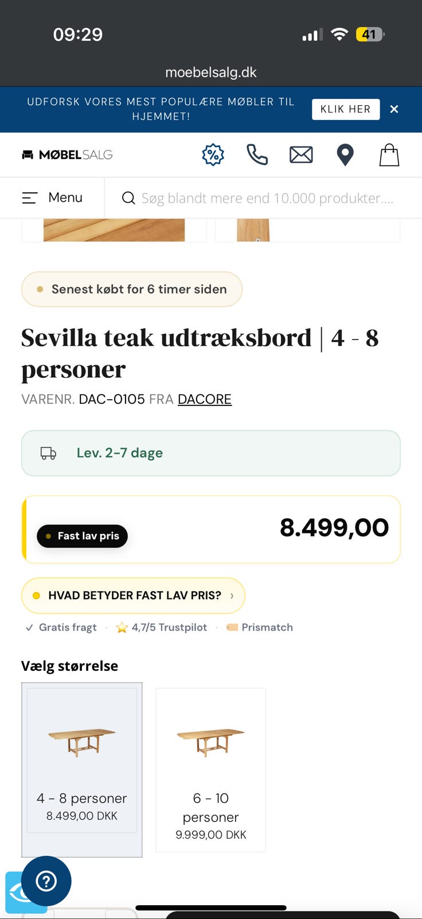
Task: Focus the product search field
Action: [x=267, y=198]
